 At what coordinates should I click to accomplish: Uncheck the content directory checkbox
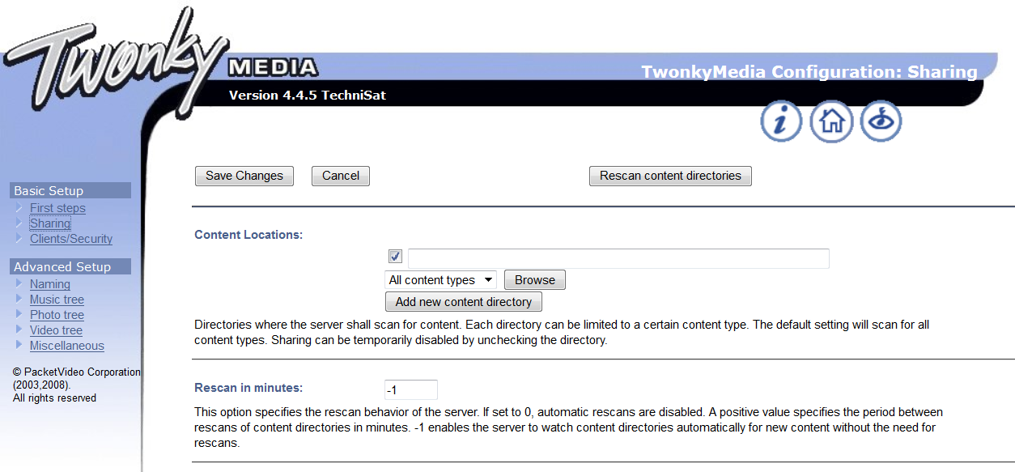[x=396, y=257]
